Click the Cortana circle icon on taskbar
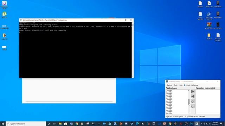 49,124
